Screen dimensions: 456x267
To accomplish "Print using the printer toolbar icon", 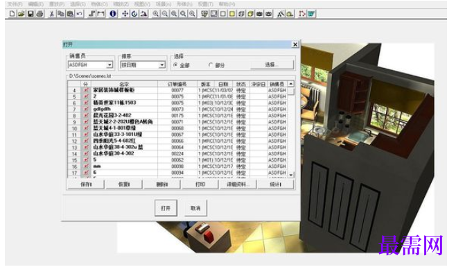I will click(40, 14).
